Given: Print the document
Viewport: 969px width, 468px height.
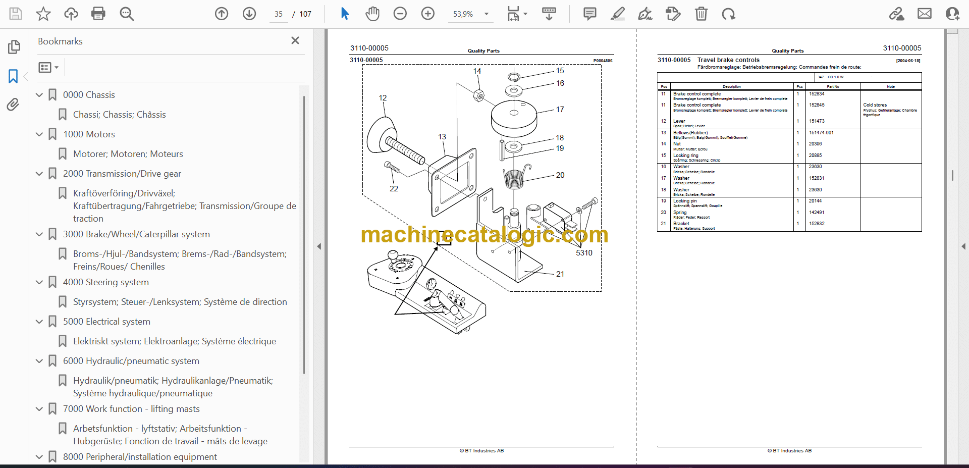Looking at the screenshot, I should [98, 14].
